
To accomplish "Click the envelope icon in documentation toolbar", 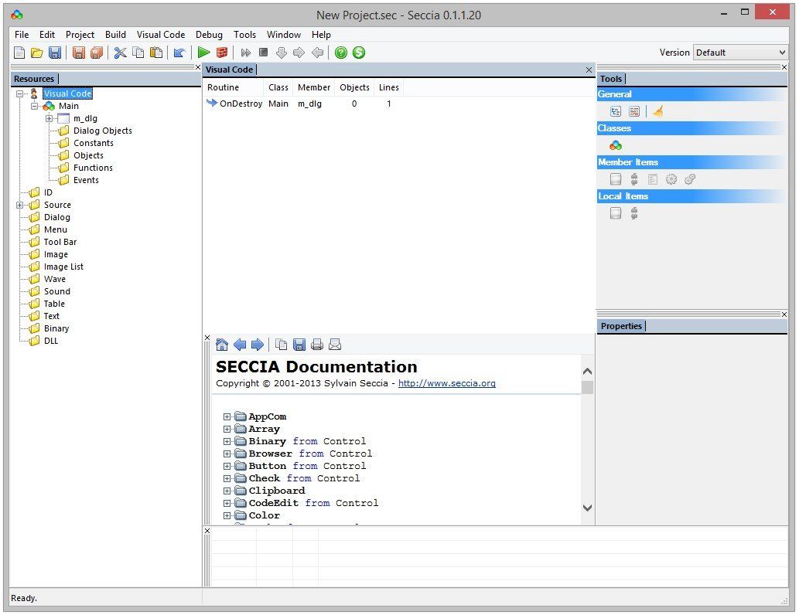I will point(335,345).
